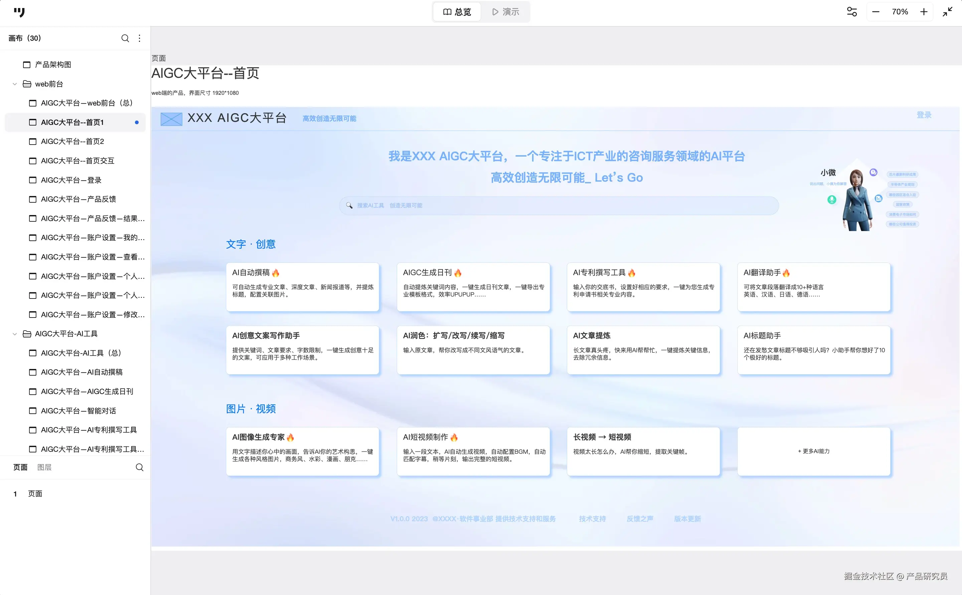Click the + 更多AI能力 card
The height and width of the screenshot is (595, 962).
tap(814, 451)
